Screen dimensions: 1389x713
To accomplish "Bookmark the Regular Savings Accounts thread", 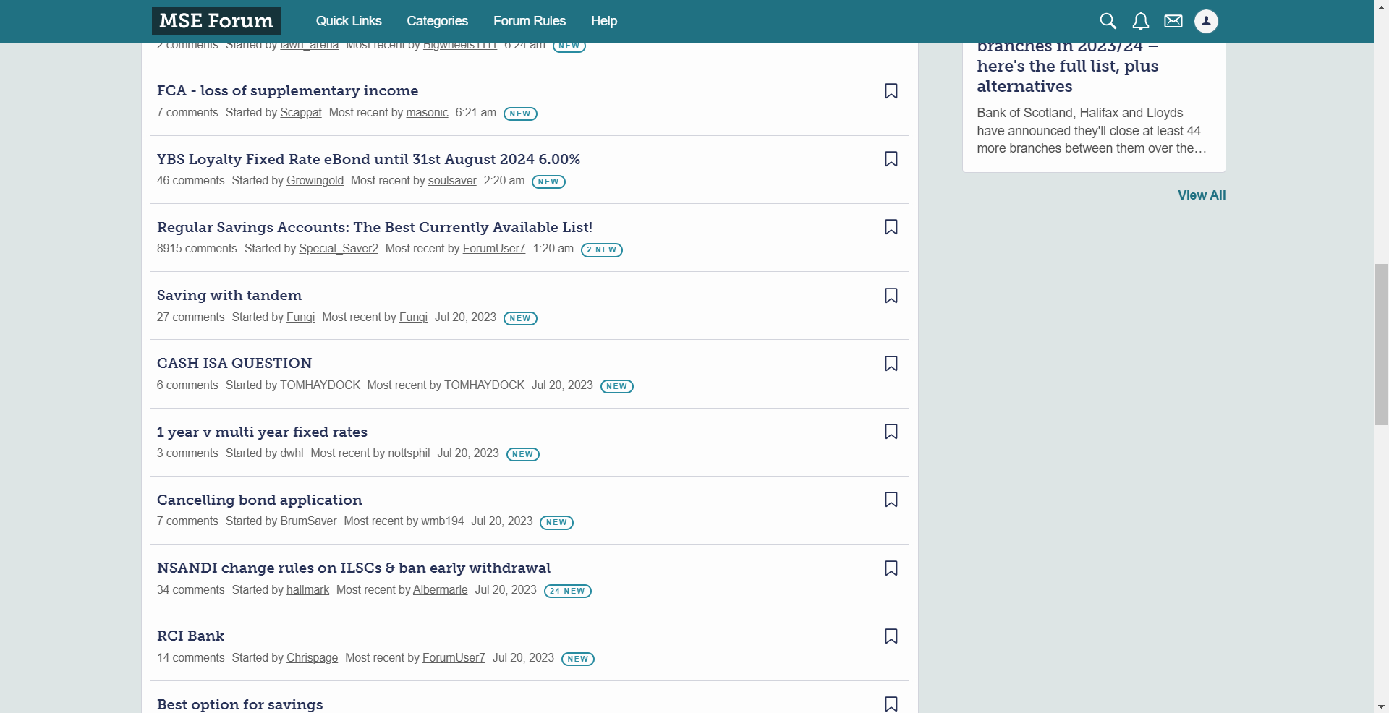I will [x=891, y=227].
